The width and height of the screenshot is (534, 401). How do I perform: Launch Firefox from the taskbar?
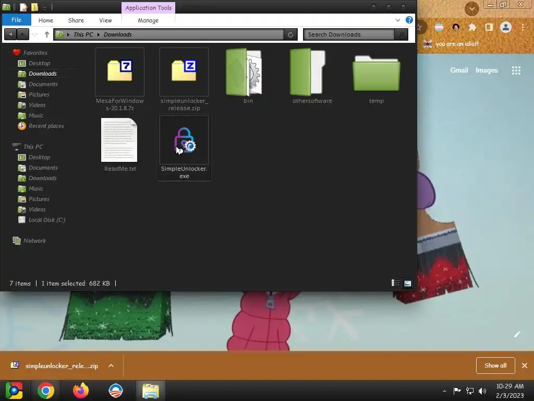(81, 391)
